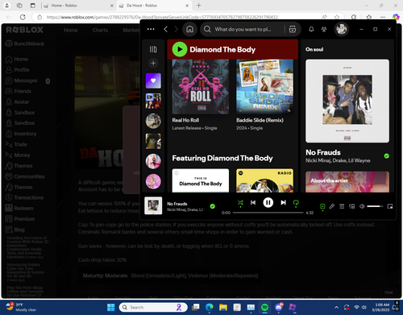Open Spotify profile avatar menu
This screenshot has height=315, width=403.
tap(342, 29)
